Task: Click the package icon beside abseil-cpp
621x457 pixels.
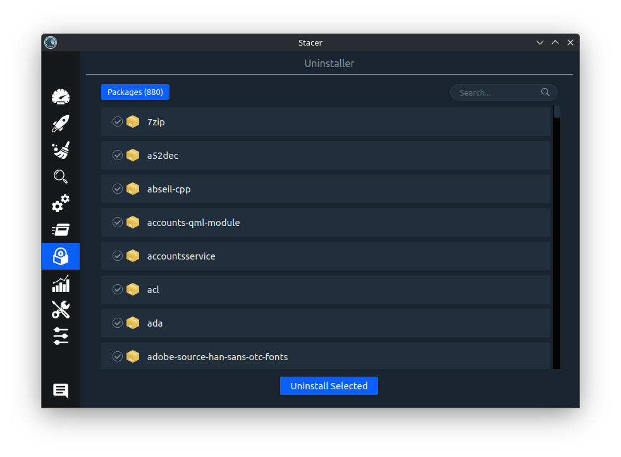Action: pos(133,189)
